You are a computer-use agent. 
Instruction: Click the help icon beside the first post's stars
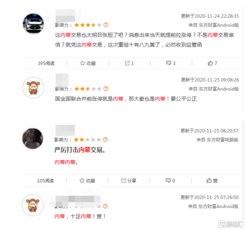pos(106,25)
